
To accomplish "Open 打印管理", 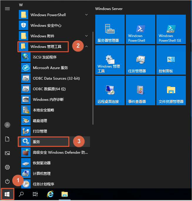I will coord(40,131).
